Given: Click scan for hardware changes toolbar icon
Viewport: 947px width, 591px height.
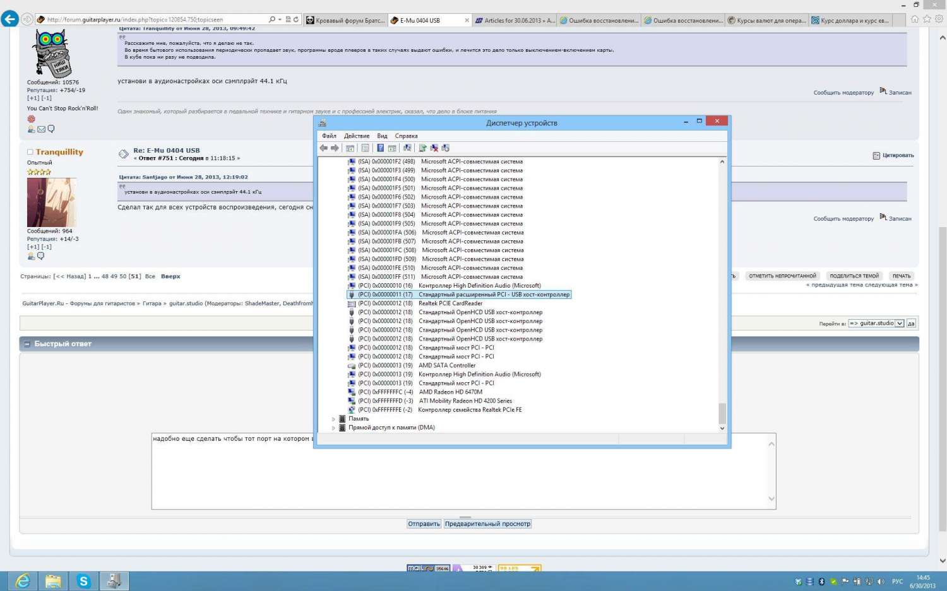Looking at the screenshot, I should [x=407, y=148].
